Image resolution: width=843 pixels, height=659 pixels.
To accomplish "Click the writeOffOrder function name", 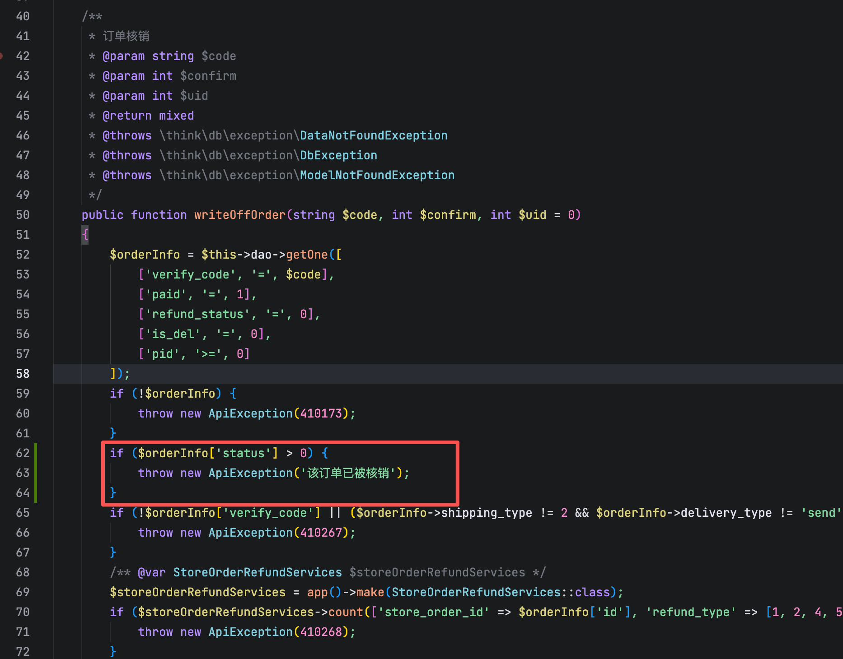I will pyautogui.click(x=240, y=215).
